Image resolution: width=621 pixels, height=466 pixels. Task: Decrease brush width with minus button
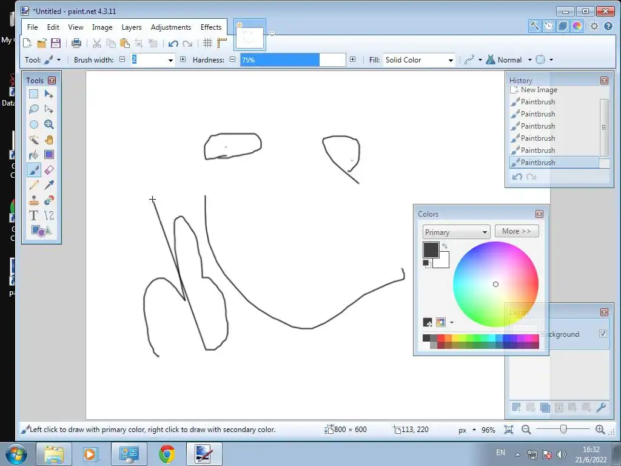pos(123,59)
